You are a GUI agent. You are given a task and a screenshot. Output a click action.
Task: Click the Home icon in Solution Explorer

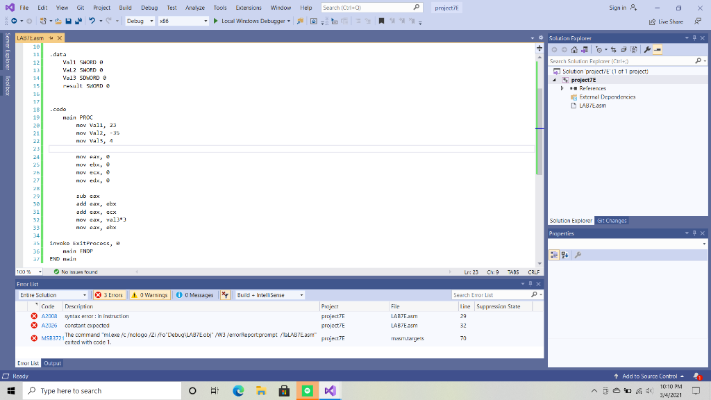(574, 49)
